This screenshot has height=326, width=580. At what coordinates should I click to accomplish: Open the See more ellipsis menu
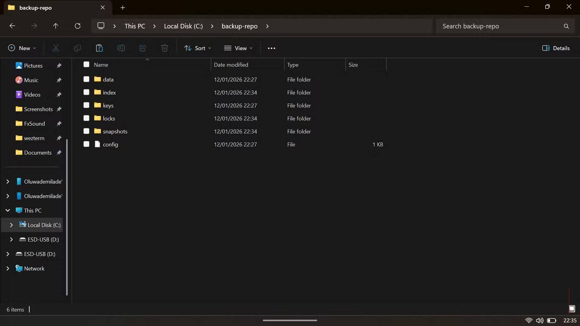tap(271, 48)
